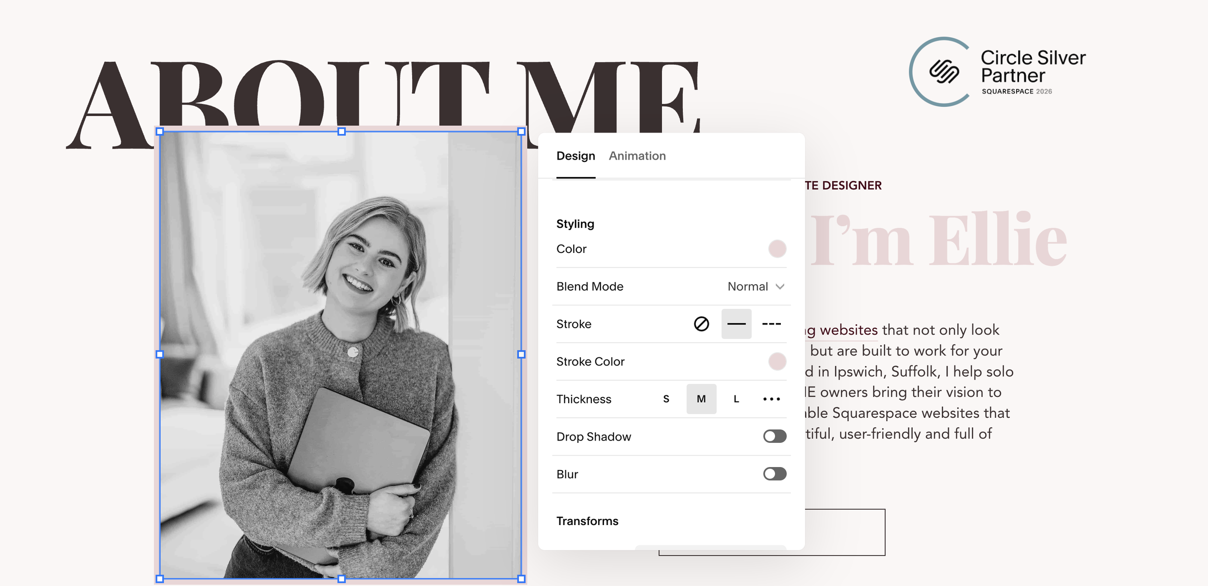This screenshot has height=586, width=1208.
Task: Click the Blend Mode chevron arrow
Action: point(779,287)
